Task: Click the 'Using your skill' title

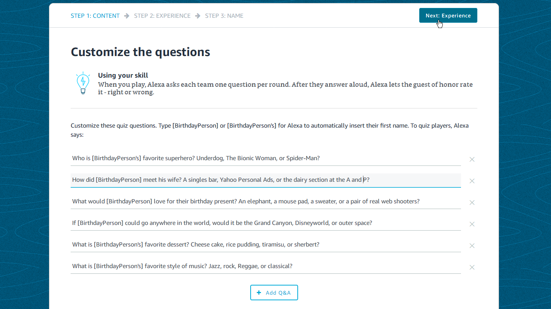Action: [x=123, y=75]
